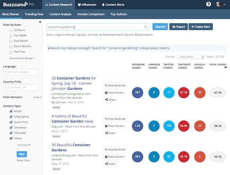Collapse the filter sidebar with the back arrow
This screenshot has height=175, width=230.
40,22
